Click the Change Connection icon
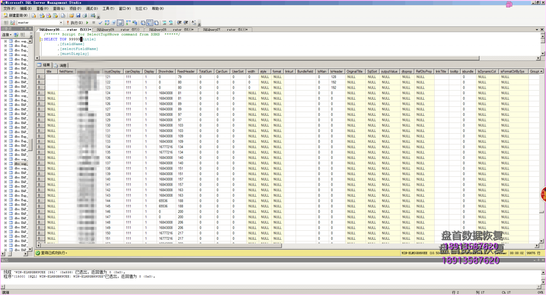546x295 pixels. coord(12,23)
